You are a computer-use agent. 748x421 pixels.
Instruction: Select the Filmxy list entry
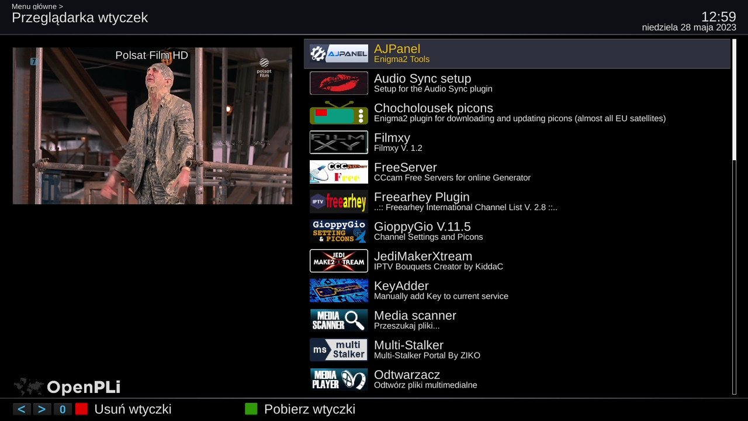click(x=517, y=143)
